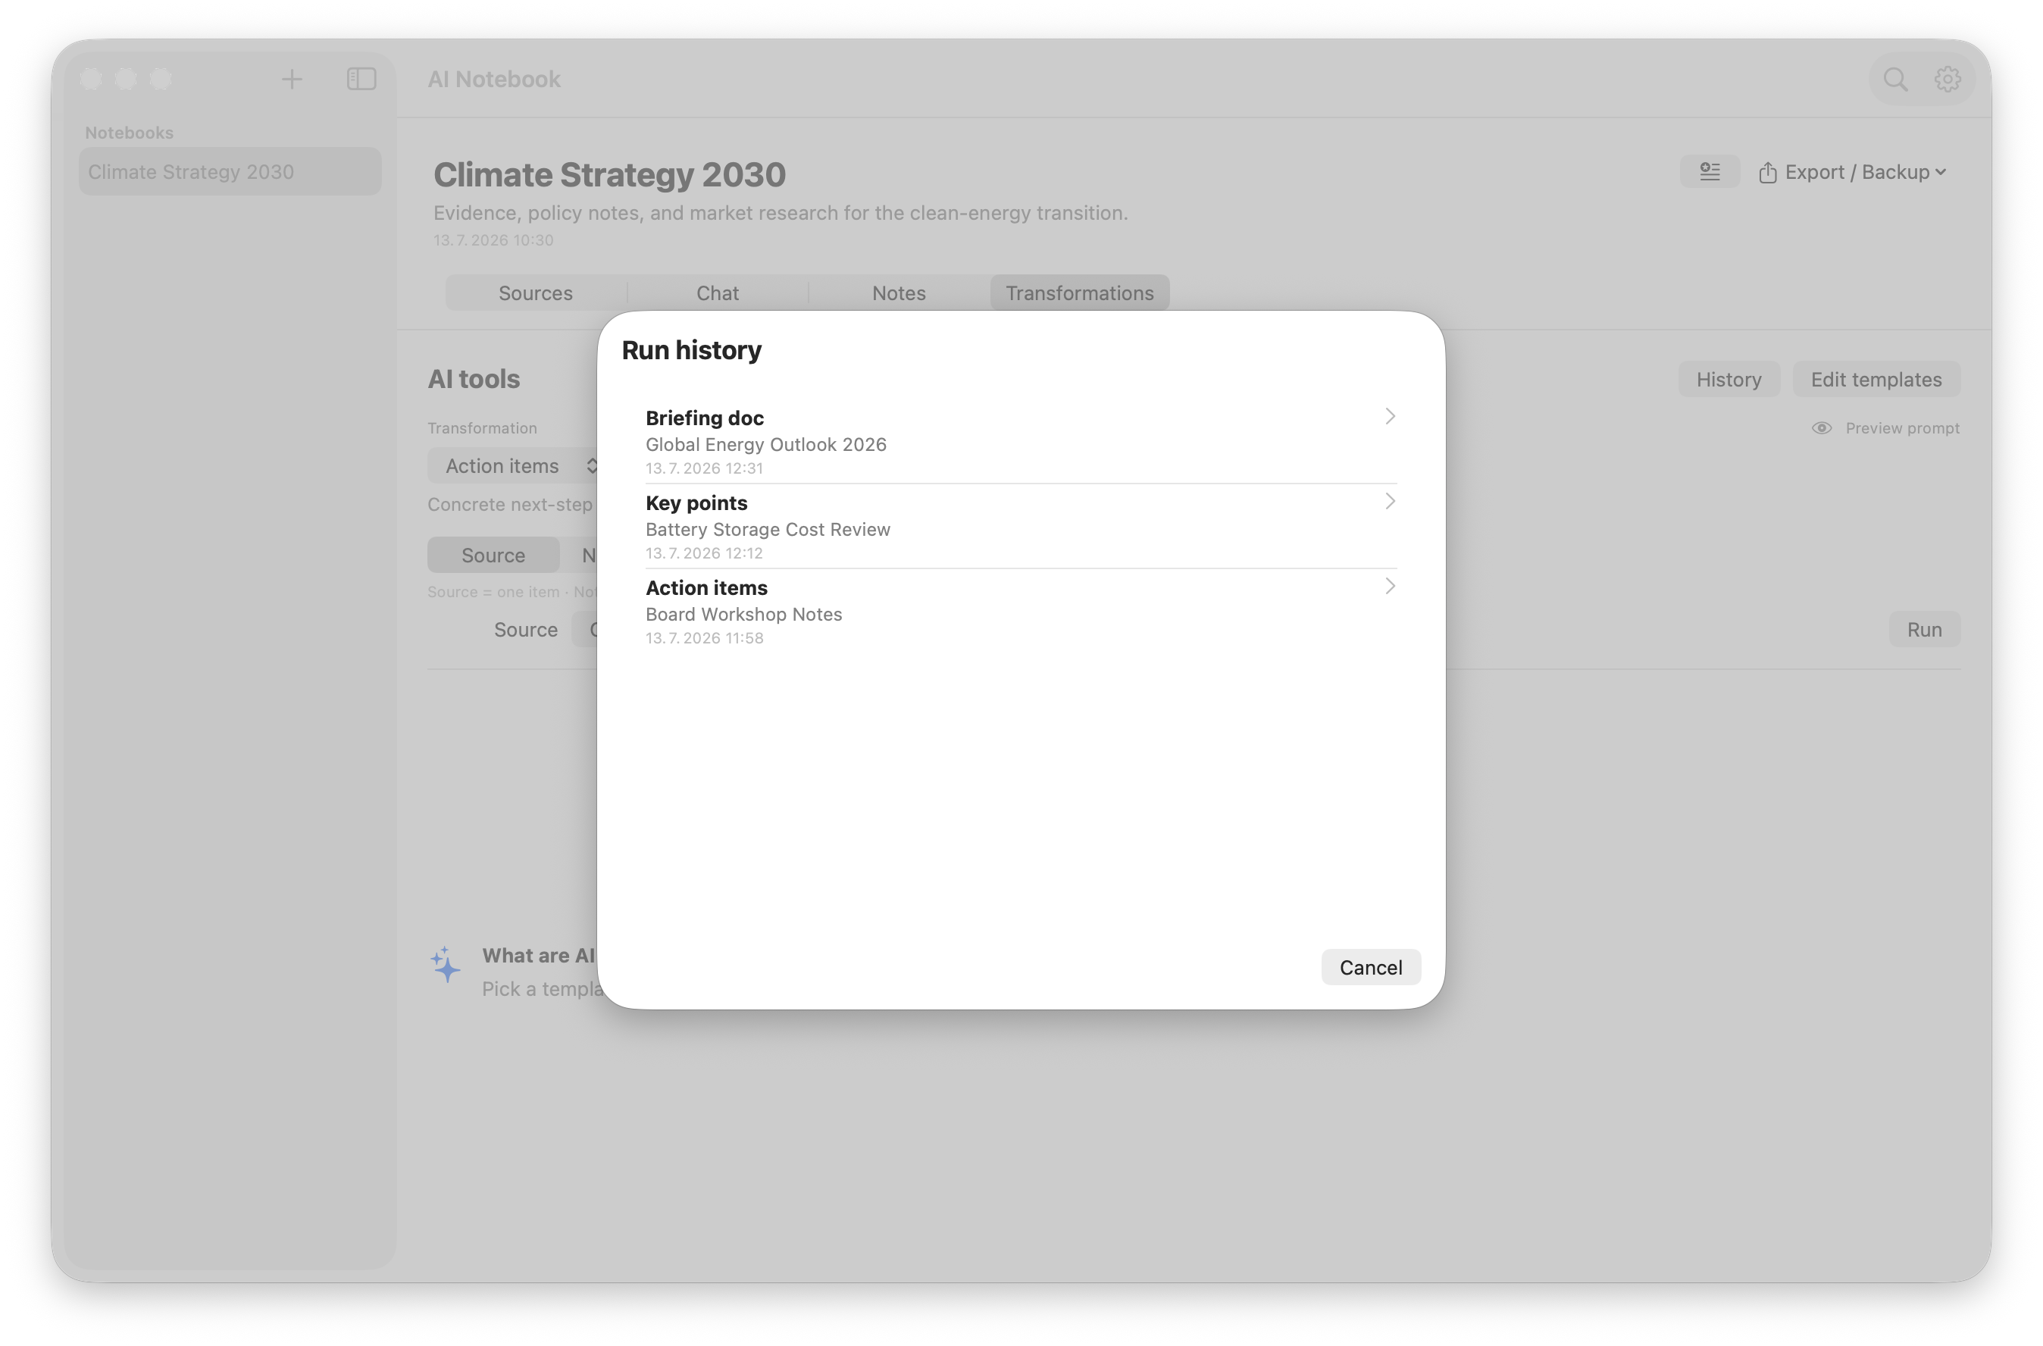The image size is (2043, 1346).
Task: Expand chevron on Briefing doc row
Action: 1390,416
